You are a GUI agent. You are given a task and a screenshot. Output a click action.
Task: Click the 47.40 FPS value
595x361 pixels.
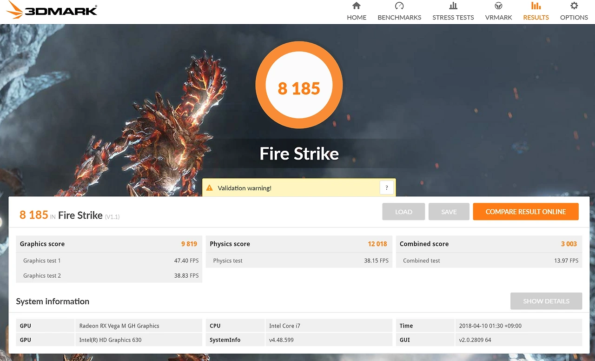[x=186, y=261]
